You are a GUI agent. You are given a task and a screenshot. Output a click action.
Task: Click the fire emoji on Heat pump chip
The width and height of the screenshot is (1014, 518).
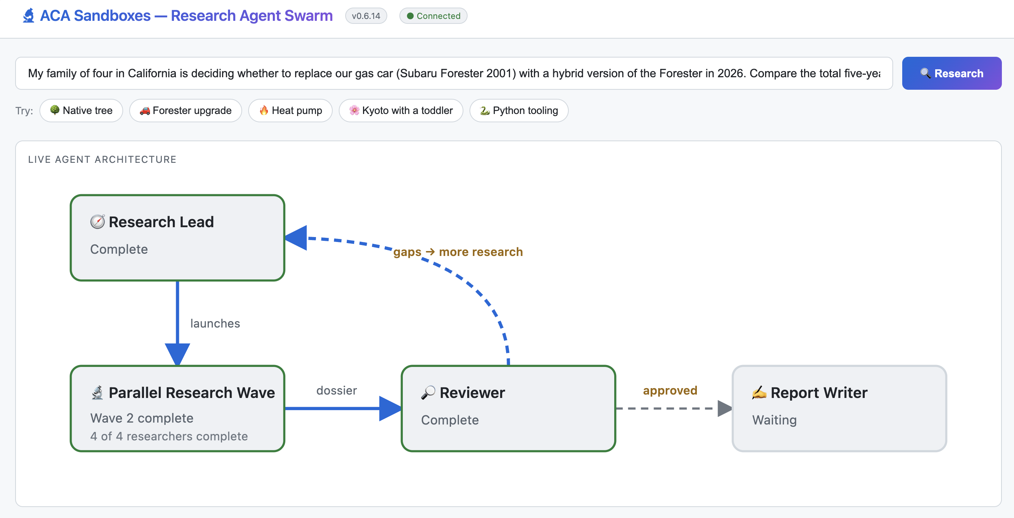[264, 110]
